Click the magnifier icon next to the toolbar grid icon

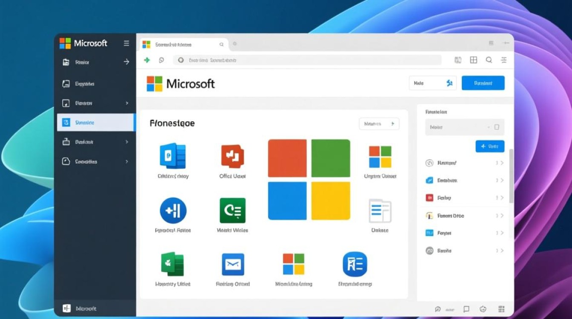pos(489,60)
